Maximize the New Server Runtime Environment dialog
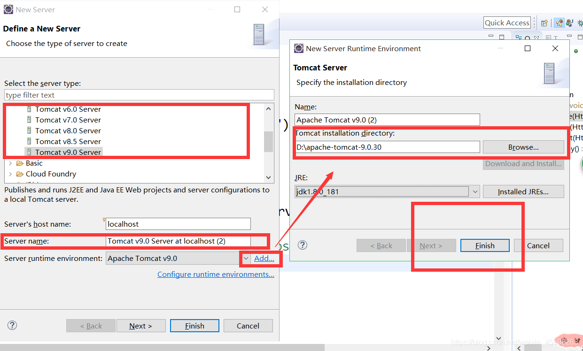 [x=528, y=48]
